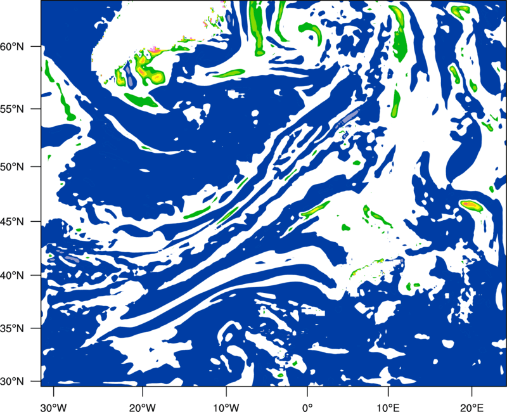This screenshot has height=412, width=507.
Task: Click the 45°N latitude label
Action: [12, 221]
